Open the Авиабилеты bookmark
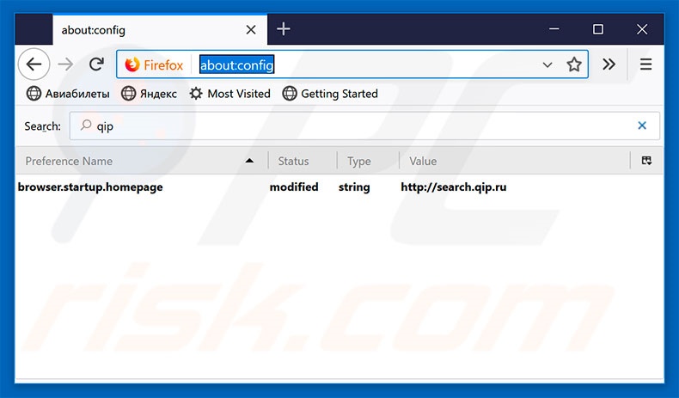 pyautogui.click(x=68, y=94)
